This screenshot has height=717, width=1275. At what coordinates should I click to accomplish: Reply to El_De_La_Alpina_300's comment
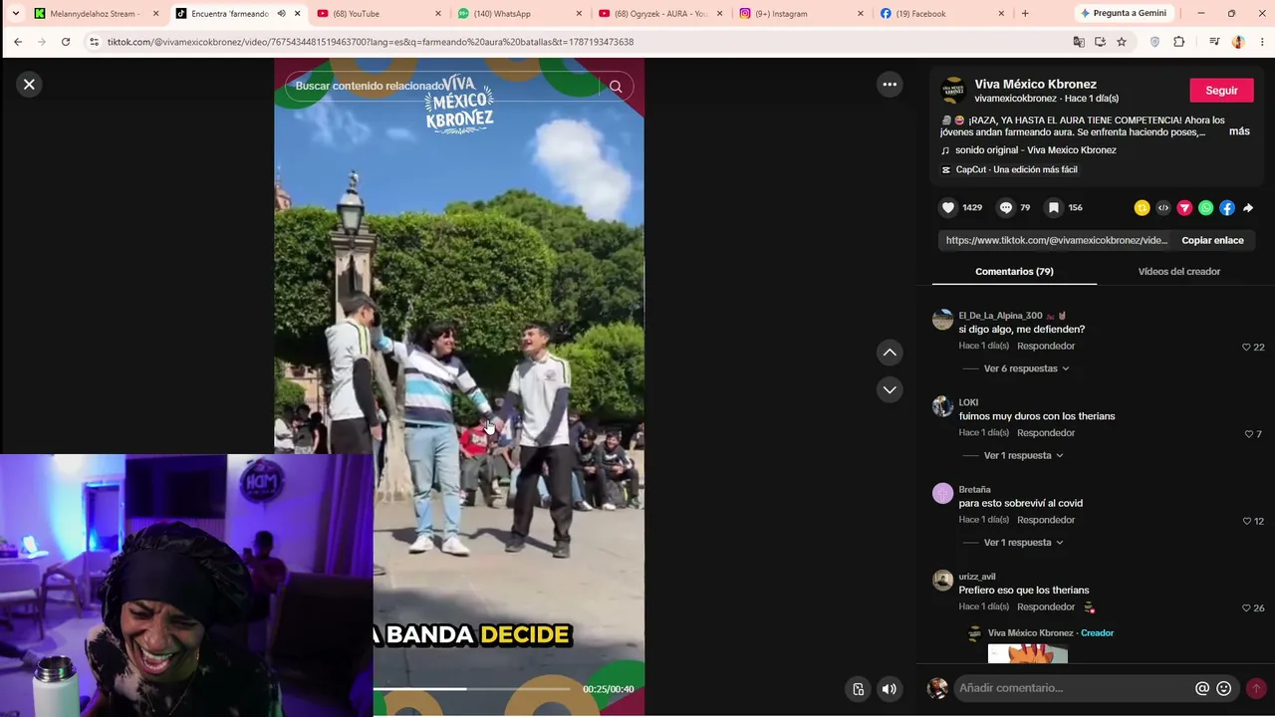1046,346
